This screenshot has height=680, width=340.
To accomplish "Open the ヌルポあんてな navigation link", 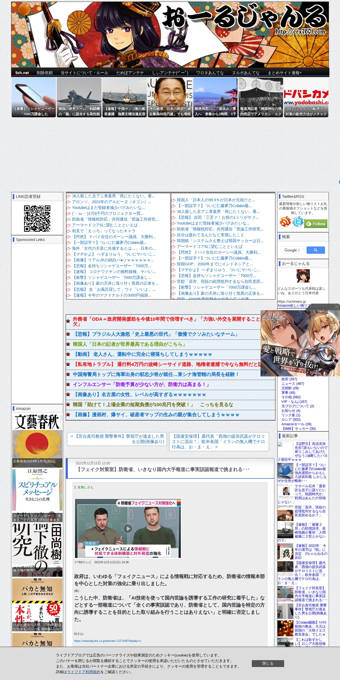I will pos(246,73).
